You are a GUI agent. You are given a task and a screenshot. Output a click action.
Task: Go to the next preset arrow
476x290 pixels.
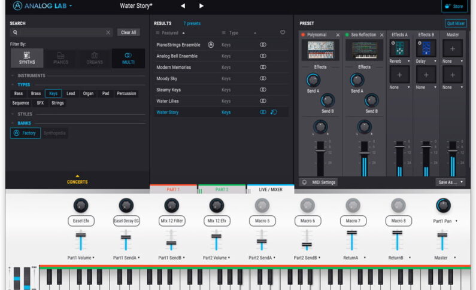(x=201, y=6)
